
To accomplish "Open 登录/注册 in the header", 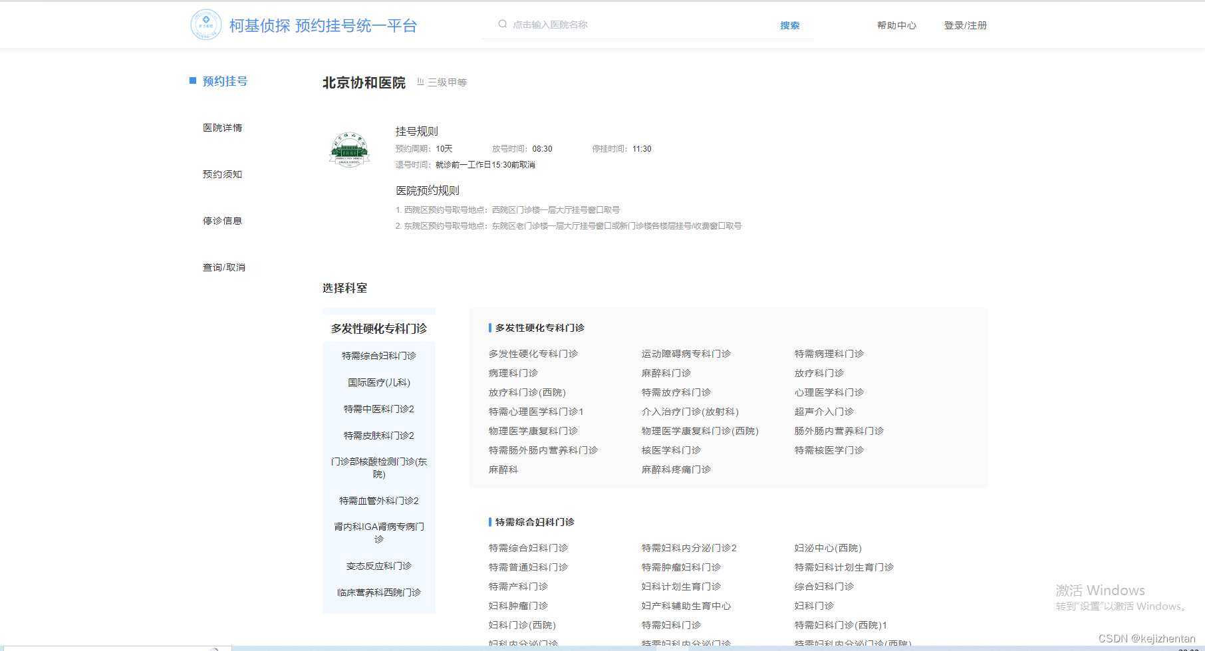I will point(966,25).
